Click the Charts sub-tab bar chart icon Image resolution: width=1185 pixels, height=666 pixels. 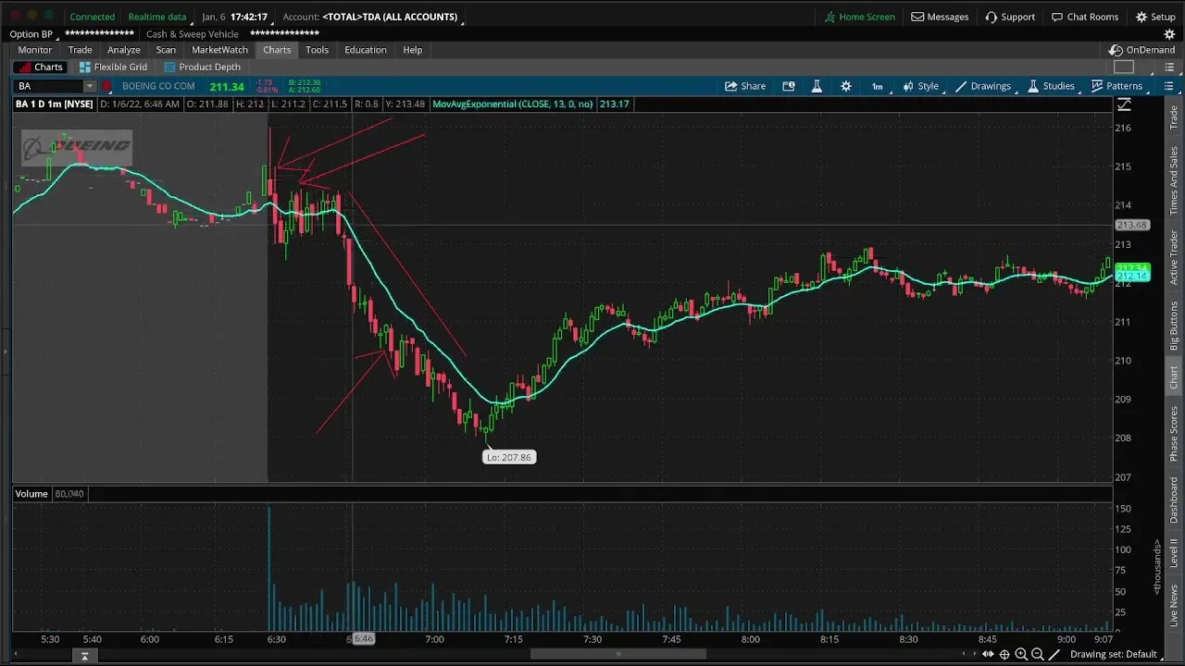24,68
